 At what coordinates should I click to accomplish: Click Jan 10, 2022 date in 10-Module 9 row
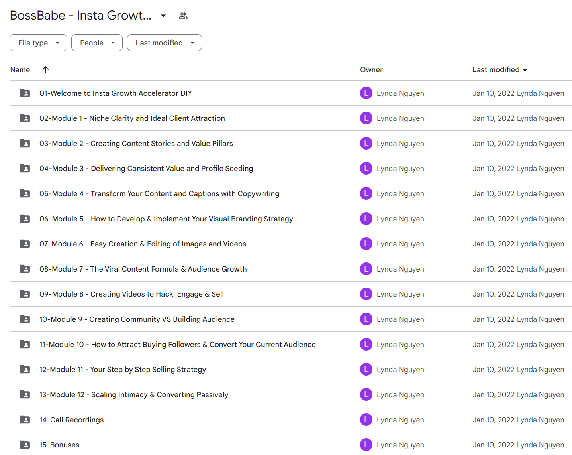[493, 319]
